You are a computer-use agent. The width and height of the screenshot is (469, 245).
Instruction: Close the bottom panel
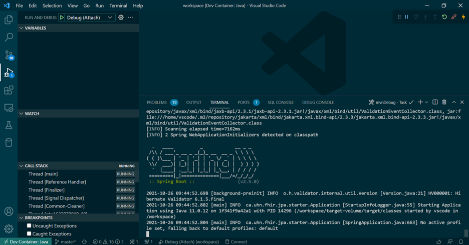462,102
